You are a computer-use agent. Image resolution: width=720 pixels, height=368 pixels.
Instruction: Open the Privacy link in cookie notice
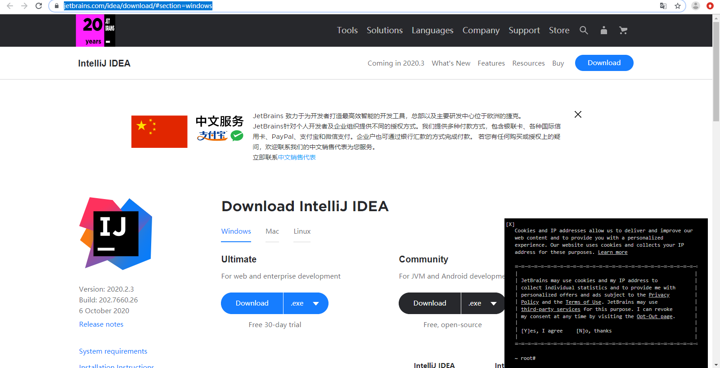(x=659, y=295)
